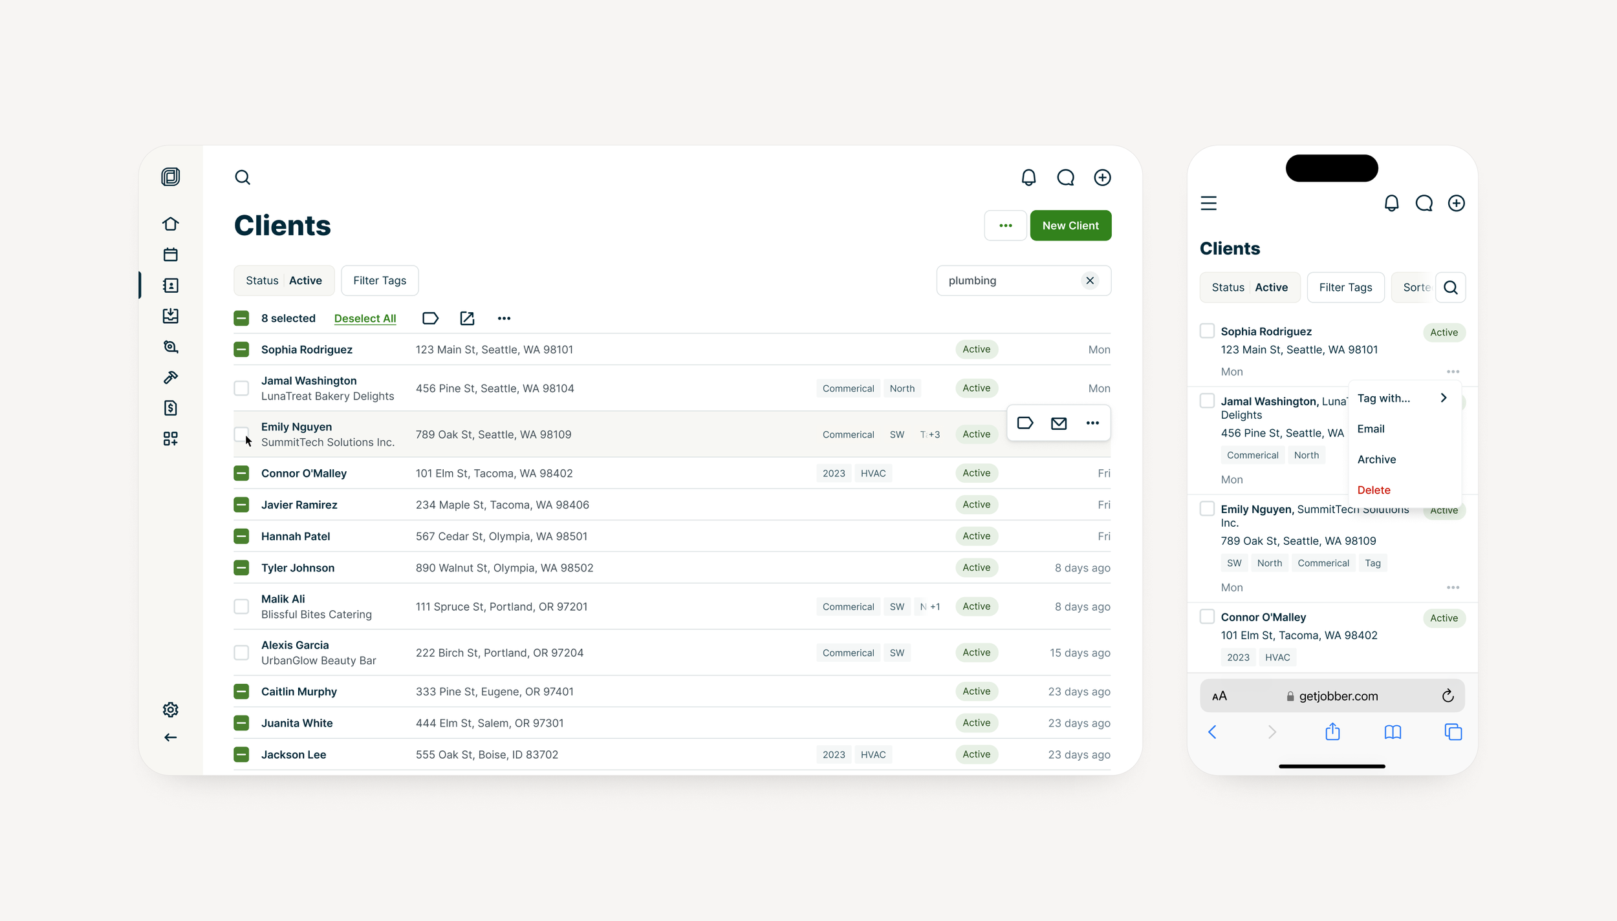Open Safari AA text size options

pos(1219,696)
